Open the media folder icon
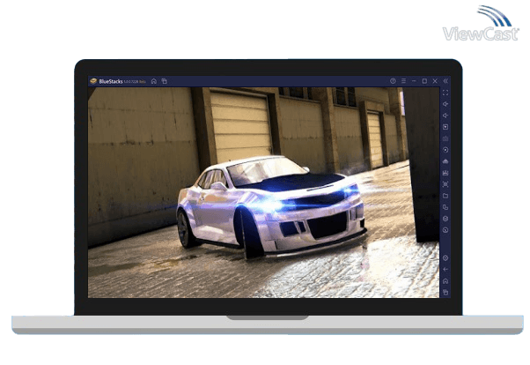 point(445,196)
